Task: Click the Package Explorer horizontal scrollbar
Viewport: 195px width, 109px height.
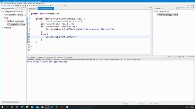Action: point(10,102)
